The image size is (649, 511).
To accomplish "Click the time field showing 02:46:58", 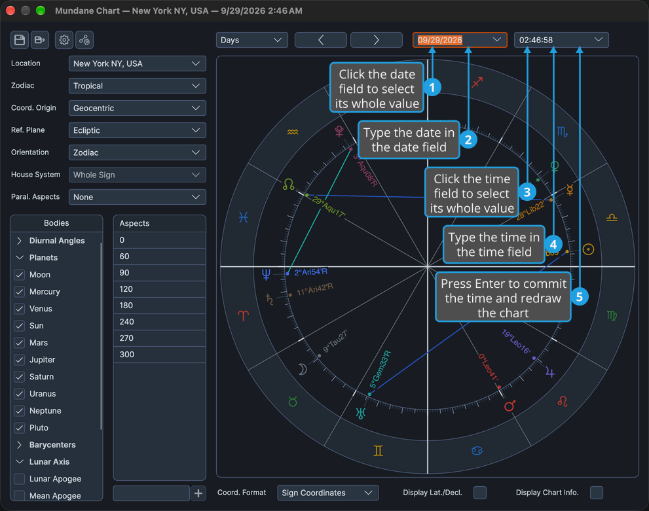I will 561,40.
